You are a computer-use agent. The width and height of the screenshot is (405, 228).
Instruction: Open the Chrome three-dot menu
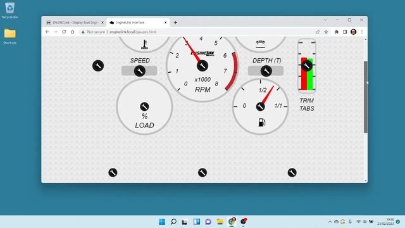362,32
